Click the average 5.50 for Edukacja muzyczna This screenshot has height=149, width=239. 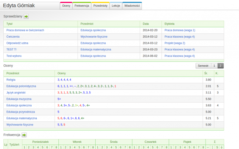208,99
